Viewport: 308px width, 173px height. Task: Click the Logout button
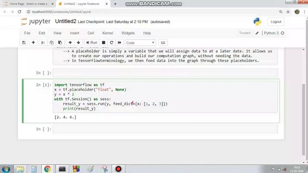click(276, 22)
